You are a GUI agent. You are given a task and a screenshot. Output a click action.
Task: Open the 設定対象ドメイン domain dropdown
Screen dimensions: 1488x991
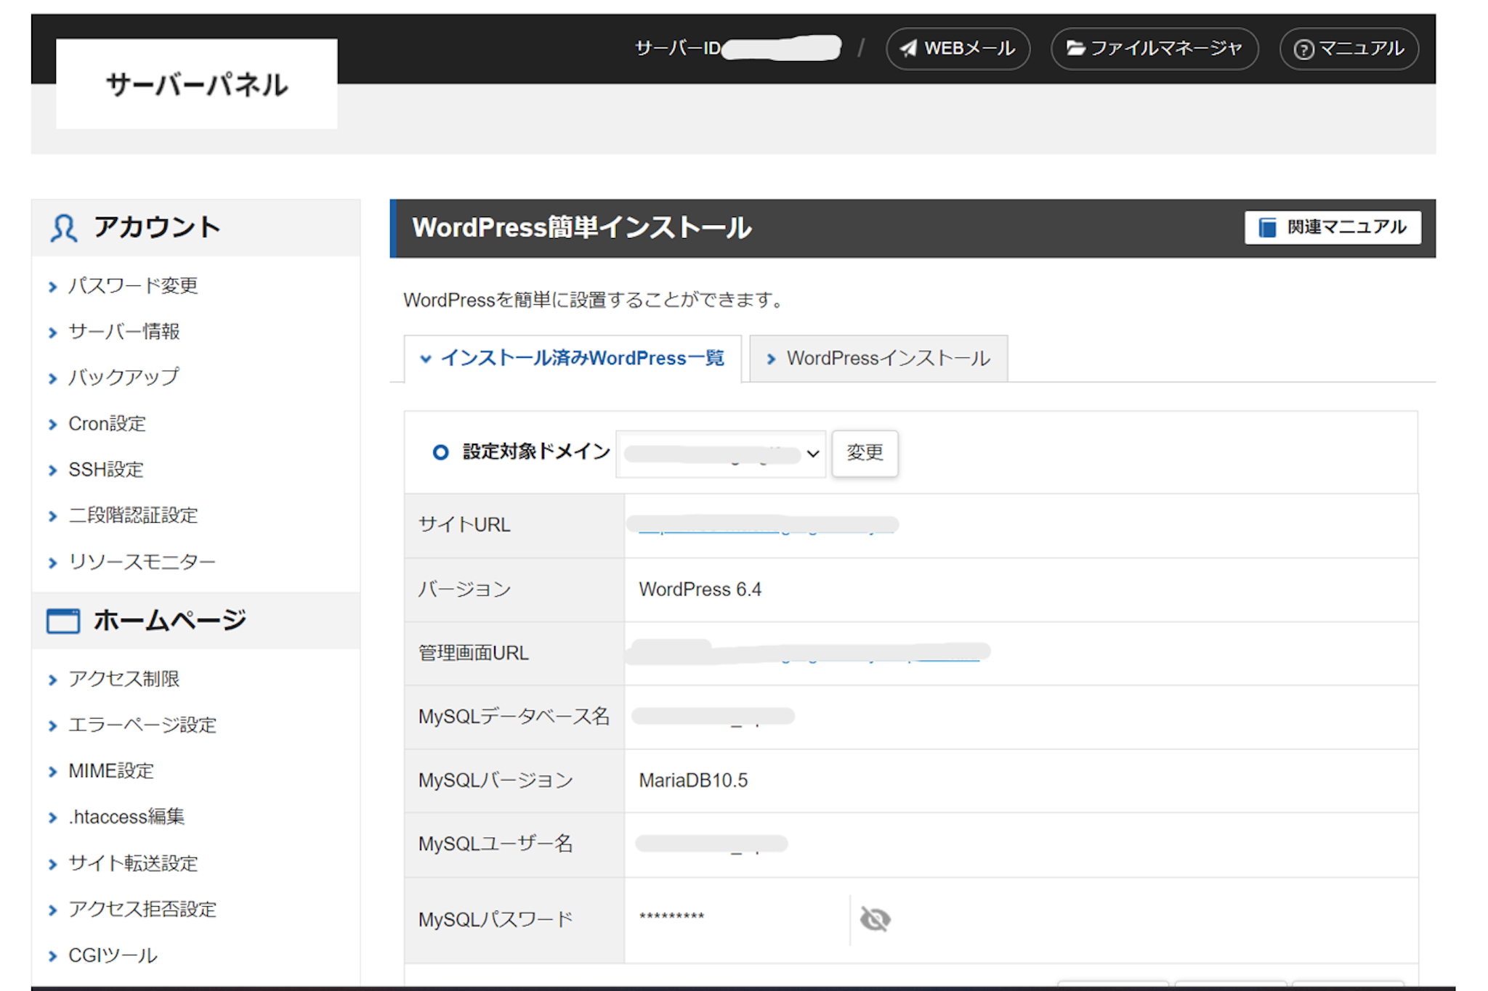point(721,454)
